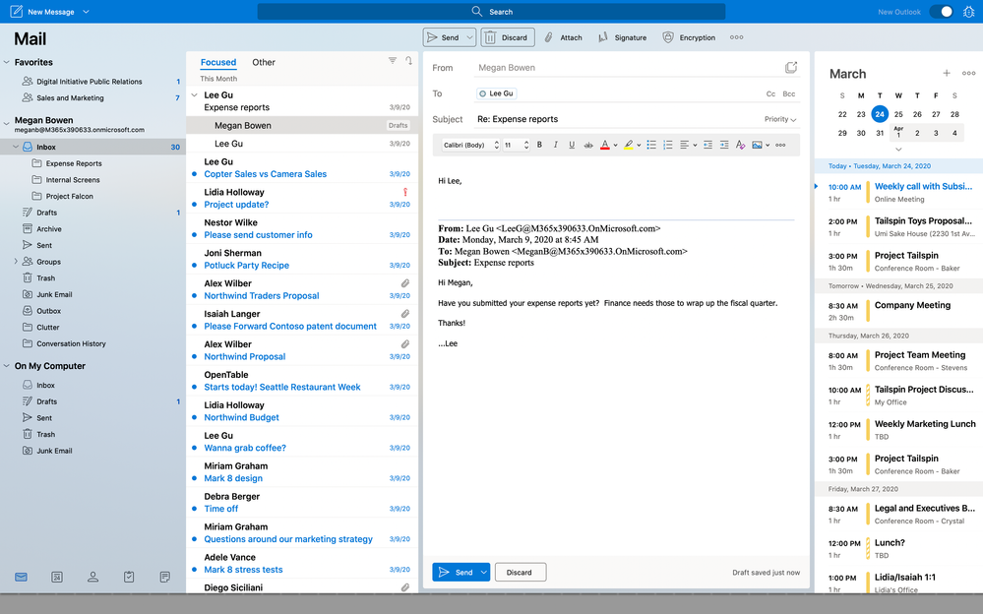Viewport: 983px width, 614px height.
Task: Click the clear formatting icon
Action: coord(740,145)
